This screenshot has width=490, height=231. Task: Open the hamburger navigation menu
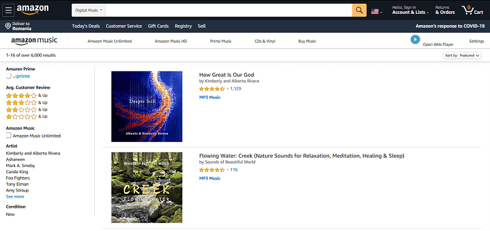8,10
